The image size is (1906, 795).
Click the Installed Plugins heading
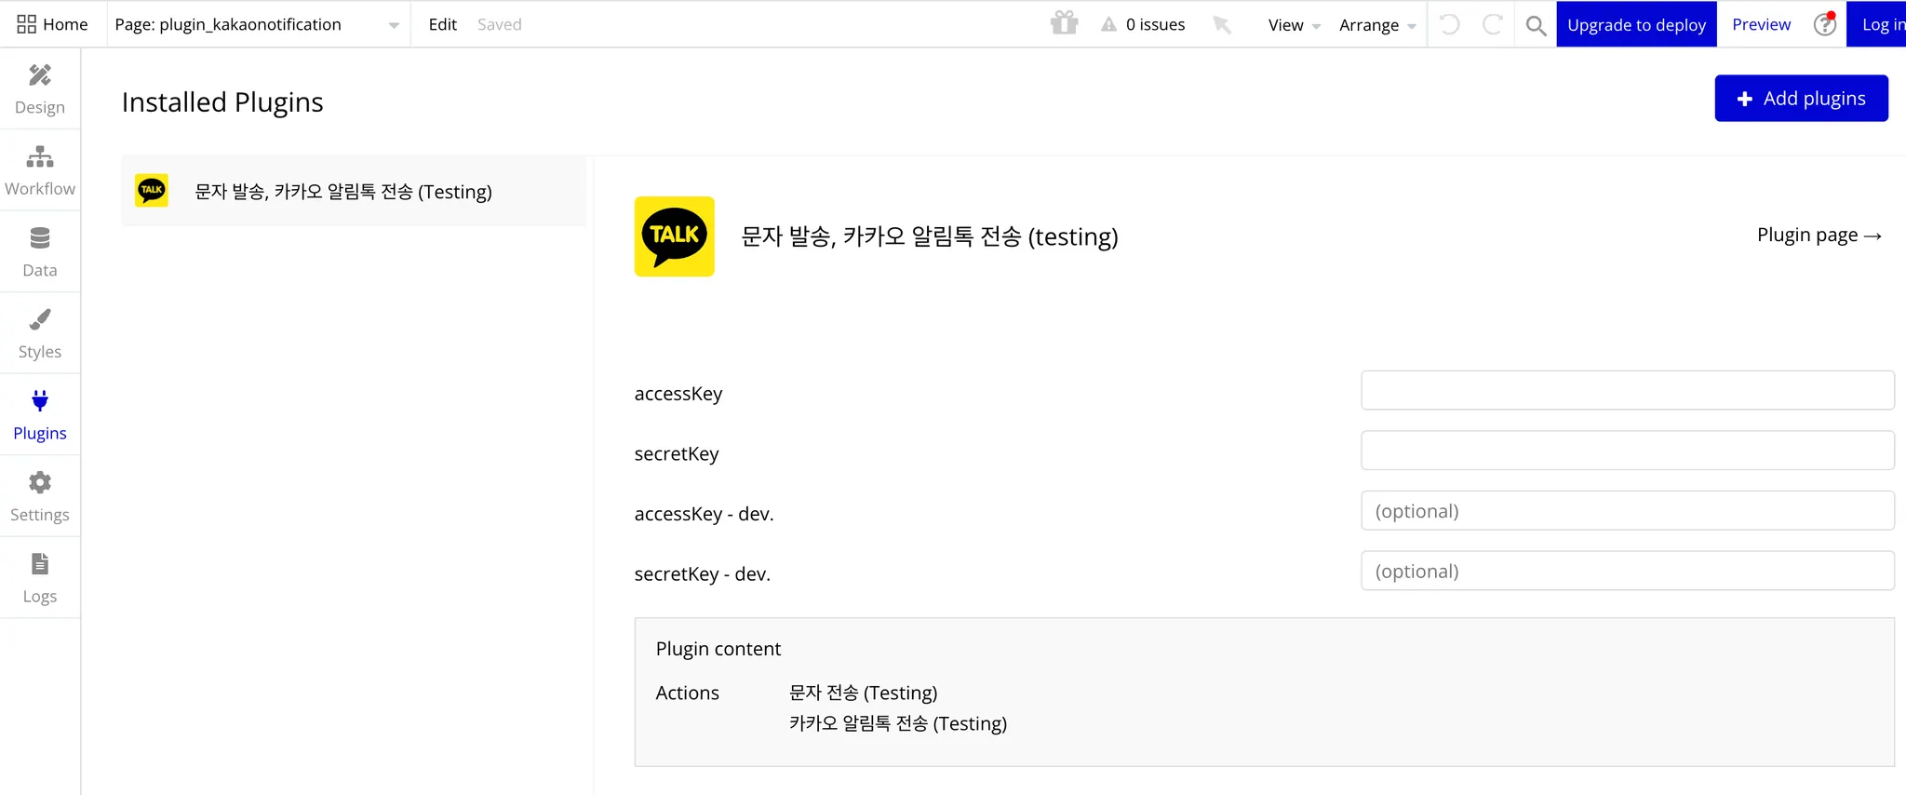tap(222, 101)
